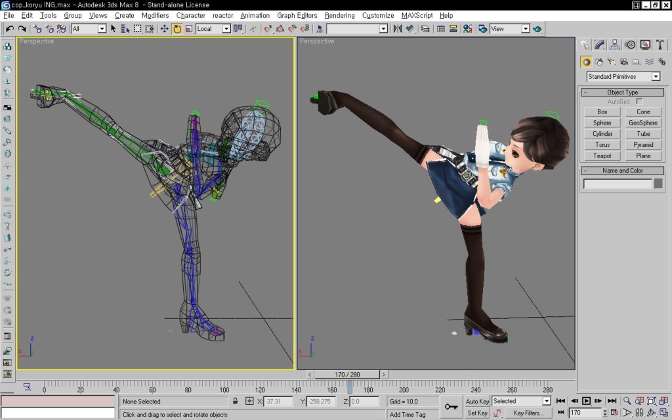Screen dimensions: 672x420
Task: Activate the Select and Scale tool
Action: 188,29
